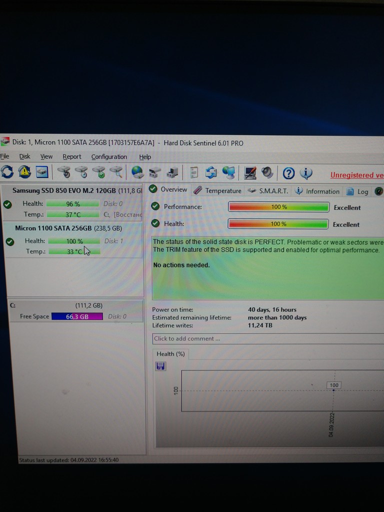Click the Micron 33 °C temperature bar

74,251
